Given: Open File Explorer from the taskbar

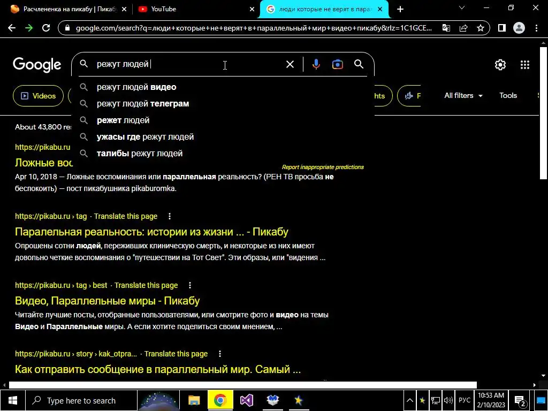Looking at the screenshot, I should (x=194, y=400).
